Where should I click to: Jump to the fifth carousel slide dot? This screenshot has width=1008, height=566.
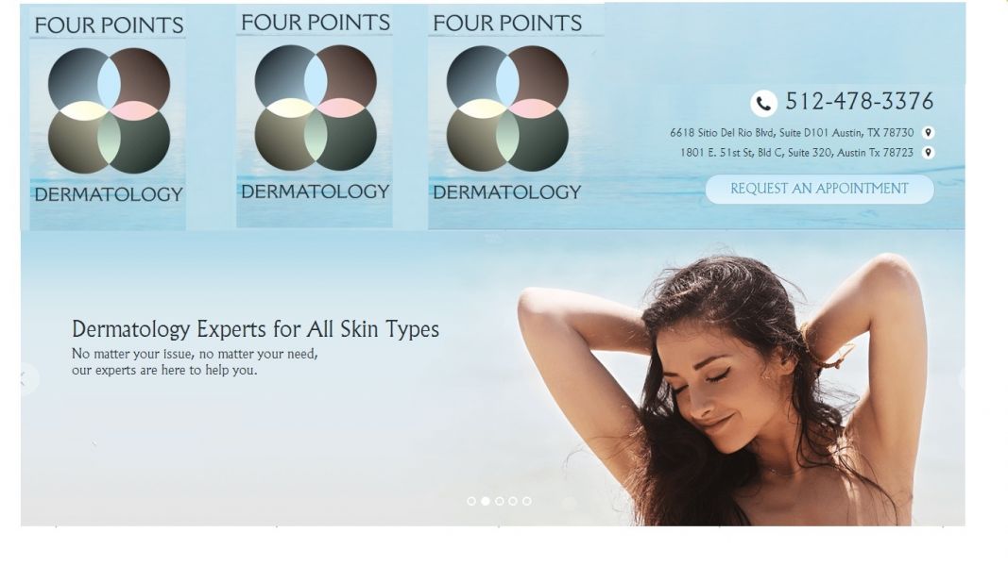[x=527, y=501]
